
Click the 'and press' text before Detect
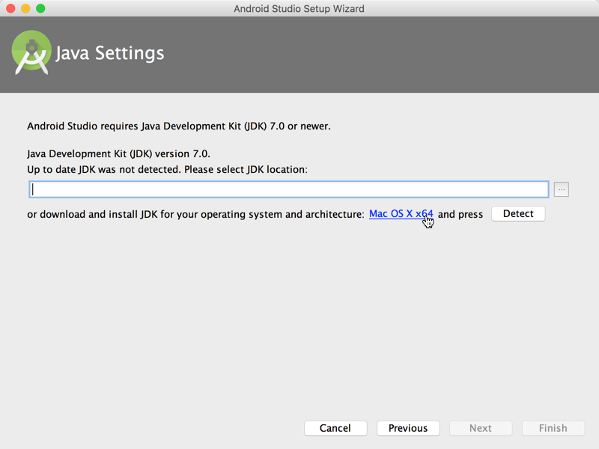pyautogui.click(x=460, y=215)
